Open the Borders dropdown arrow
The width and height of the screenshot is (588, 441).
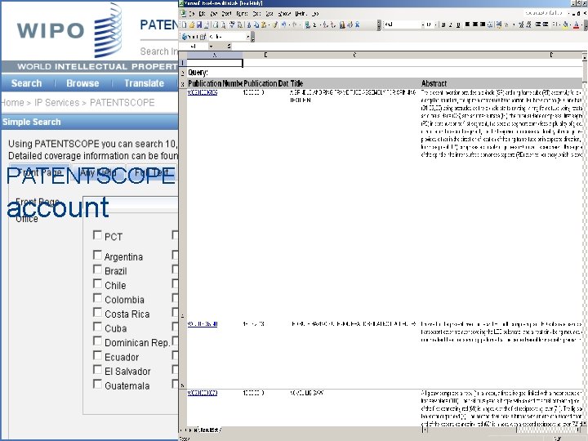[x=559, y=24]
